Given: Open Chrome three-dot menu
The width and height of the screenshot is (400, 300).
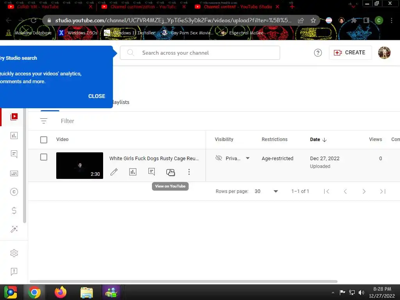Looking at the screenshot, I should (391, 20).
